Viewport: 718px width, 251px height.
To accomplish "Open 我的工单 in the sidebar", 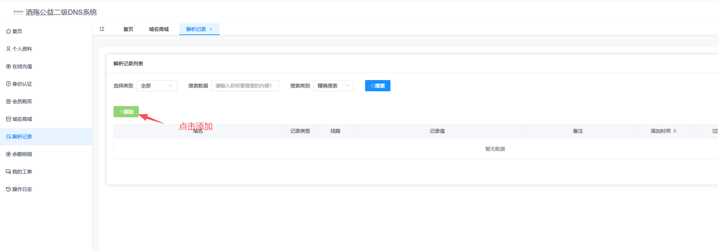I will point(46,172).
